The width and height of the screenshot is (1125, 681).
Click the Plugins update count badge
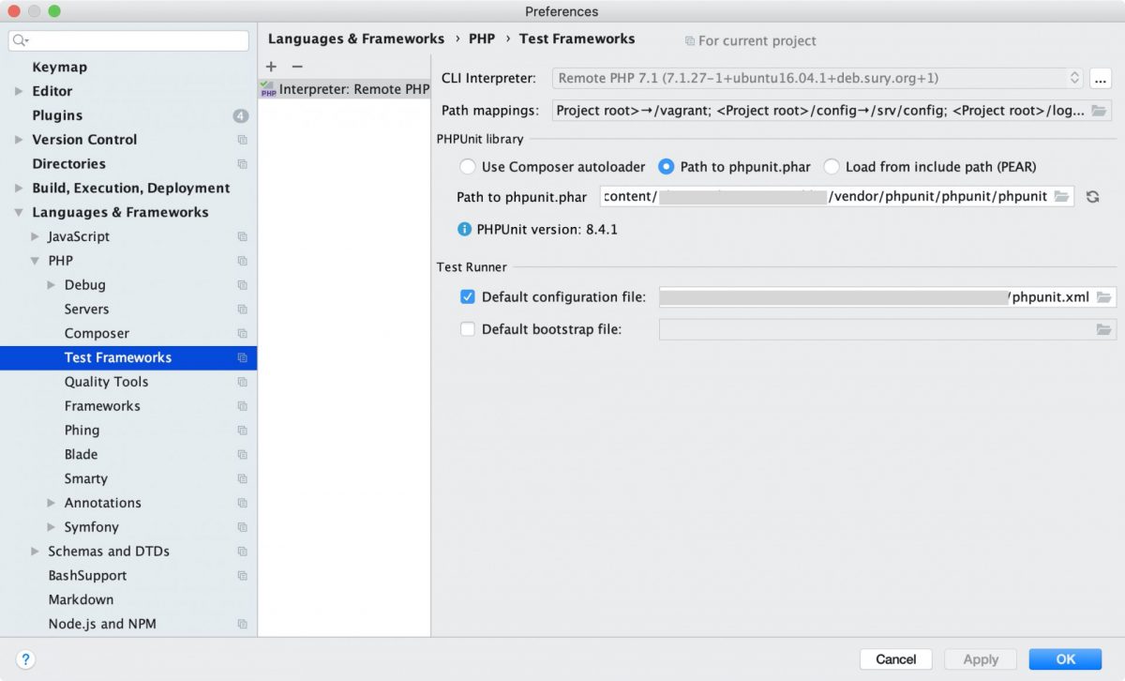pos(241,115)
